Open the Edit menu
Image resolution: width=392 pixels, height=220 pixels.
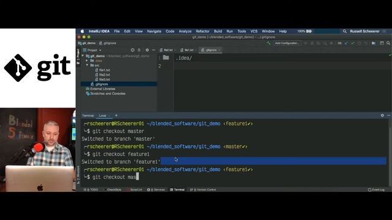[x=127, y=31]
